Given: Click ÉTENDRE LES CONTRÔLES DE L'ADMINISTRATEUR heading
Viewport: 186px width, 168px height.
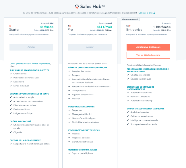Looking at the screenshot, I should pos(140,88).
